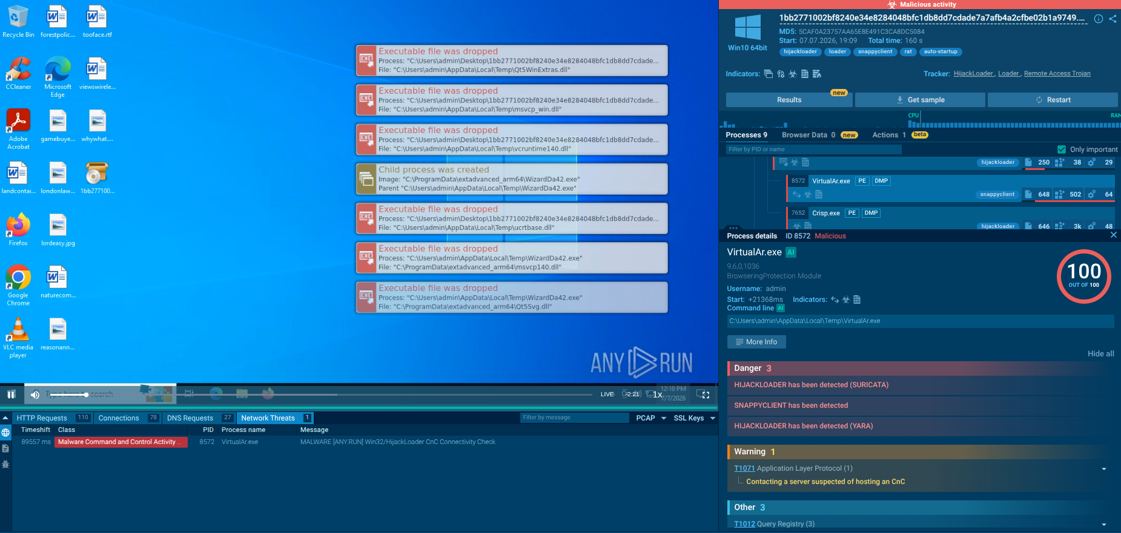The width and height of the screenshot is (1121, 533).
Task: Click the snappyclient tag under Start time
Action: coord(875,52)
